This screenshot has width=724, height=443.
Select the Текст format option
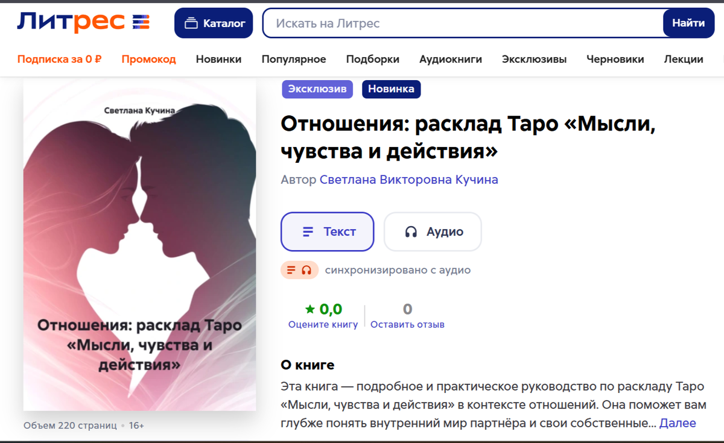(x=327, y=231)
